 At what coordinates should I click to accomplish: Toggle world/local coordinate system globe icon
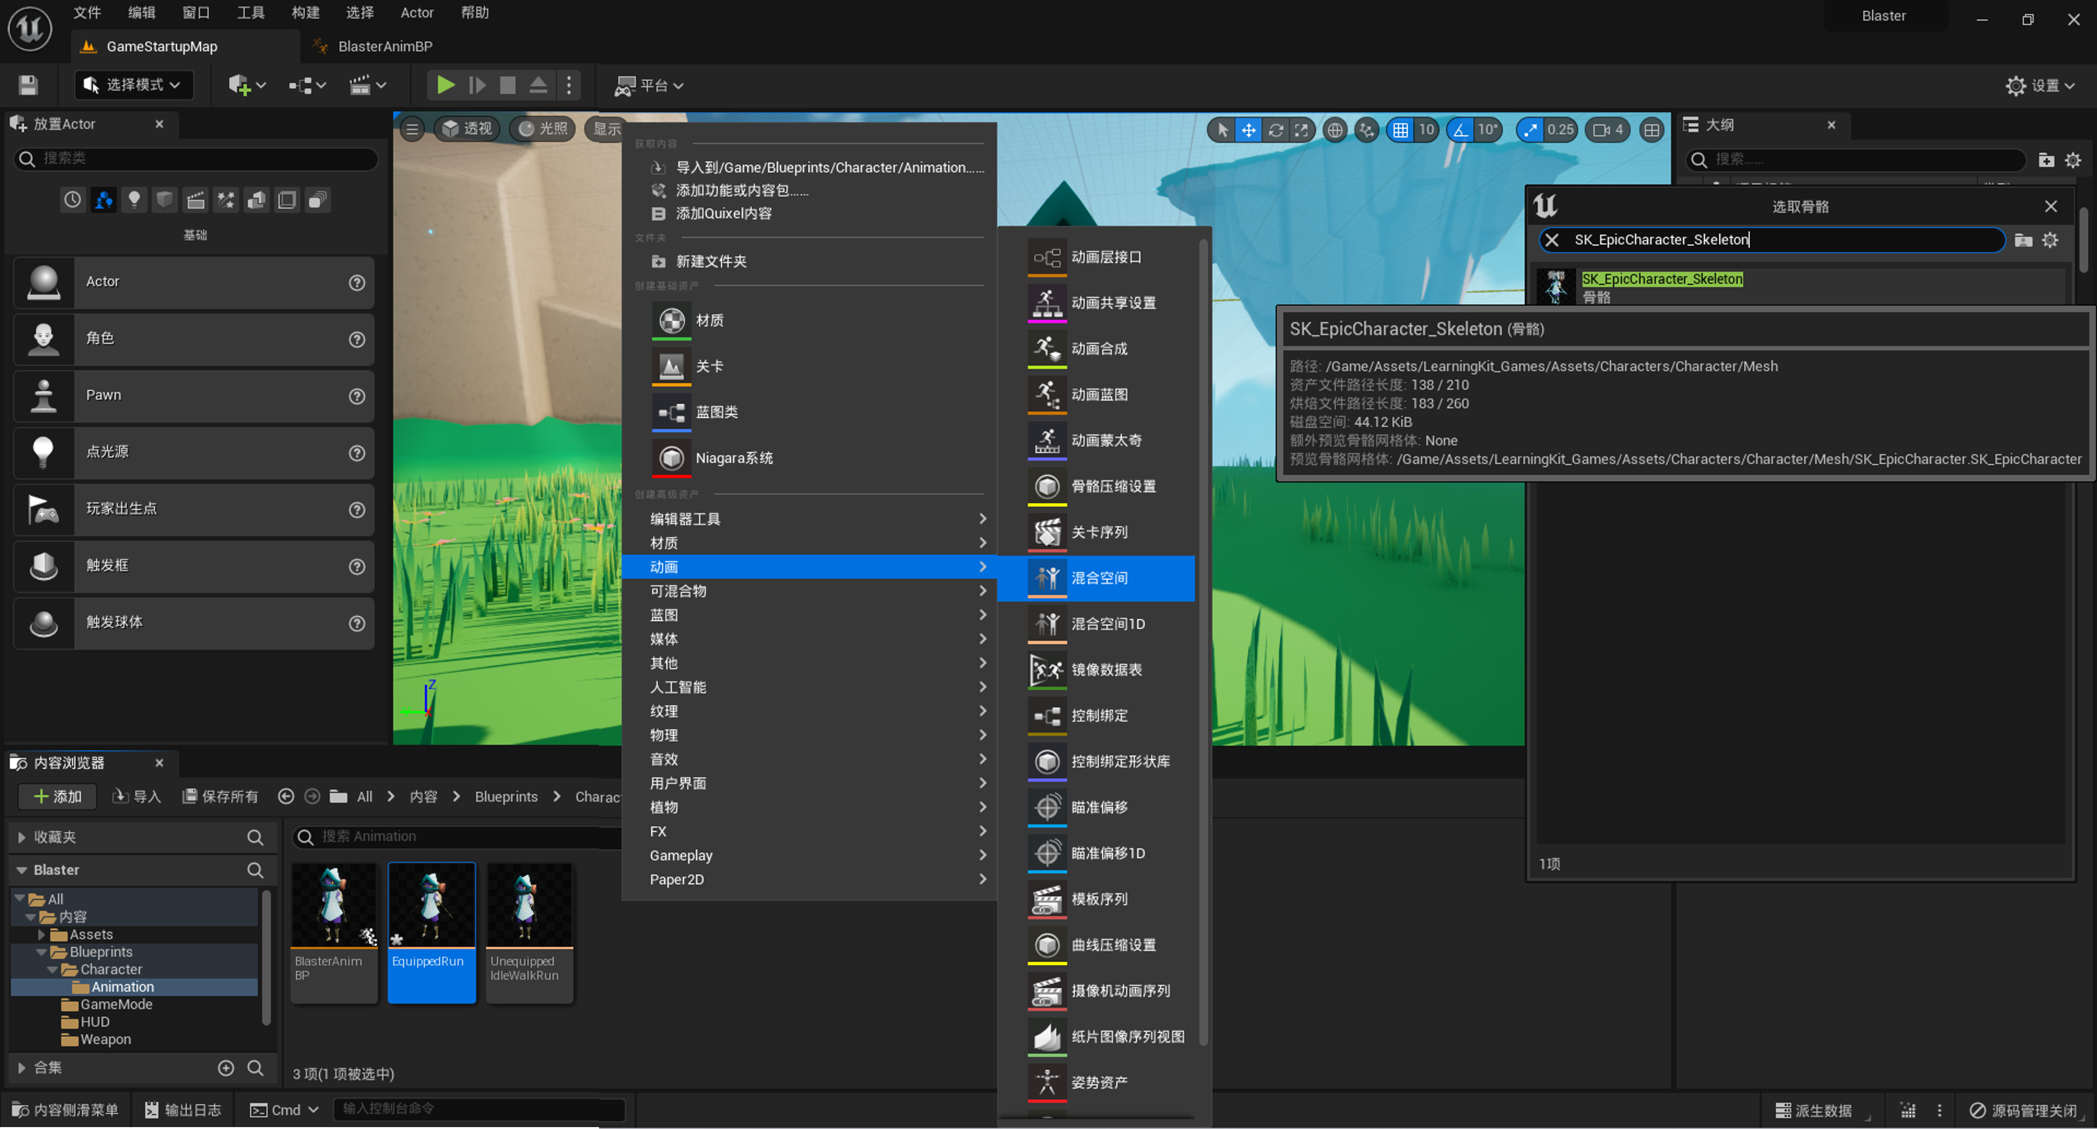coord(1334,130)
